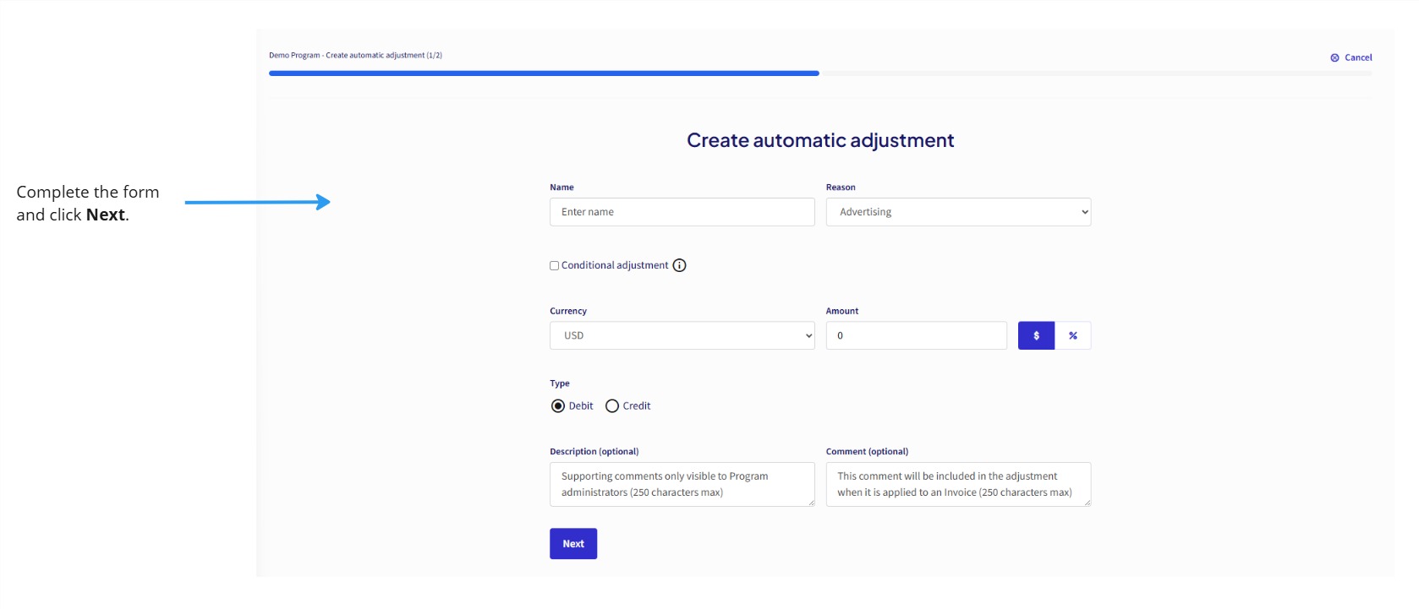
Task: Click the Next button
Action: coord(573,544)
